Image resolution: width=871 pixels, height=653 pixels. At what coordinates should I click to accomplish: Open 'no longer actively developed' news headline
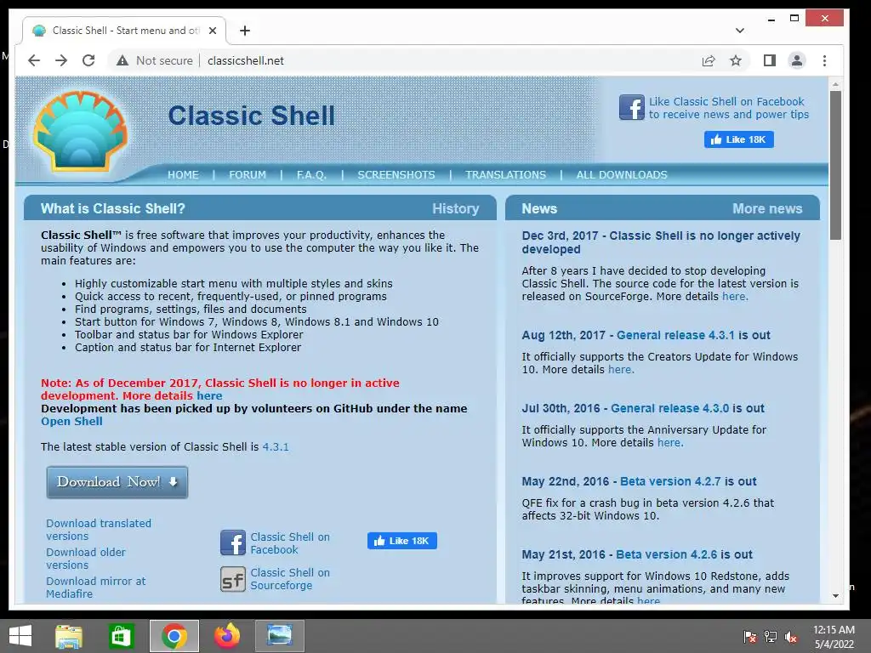pos(661,242)
